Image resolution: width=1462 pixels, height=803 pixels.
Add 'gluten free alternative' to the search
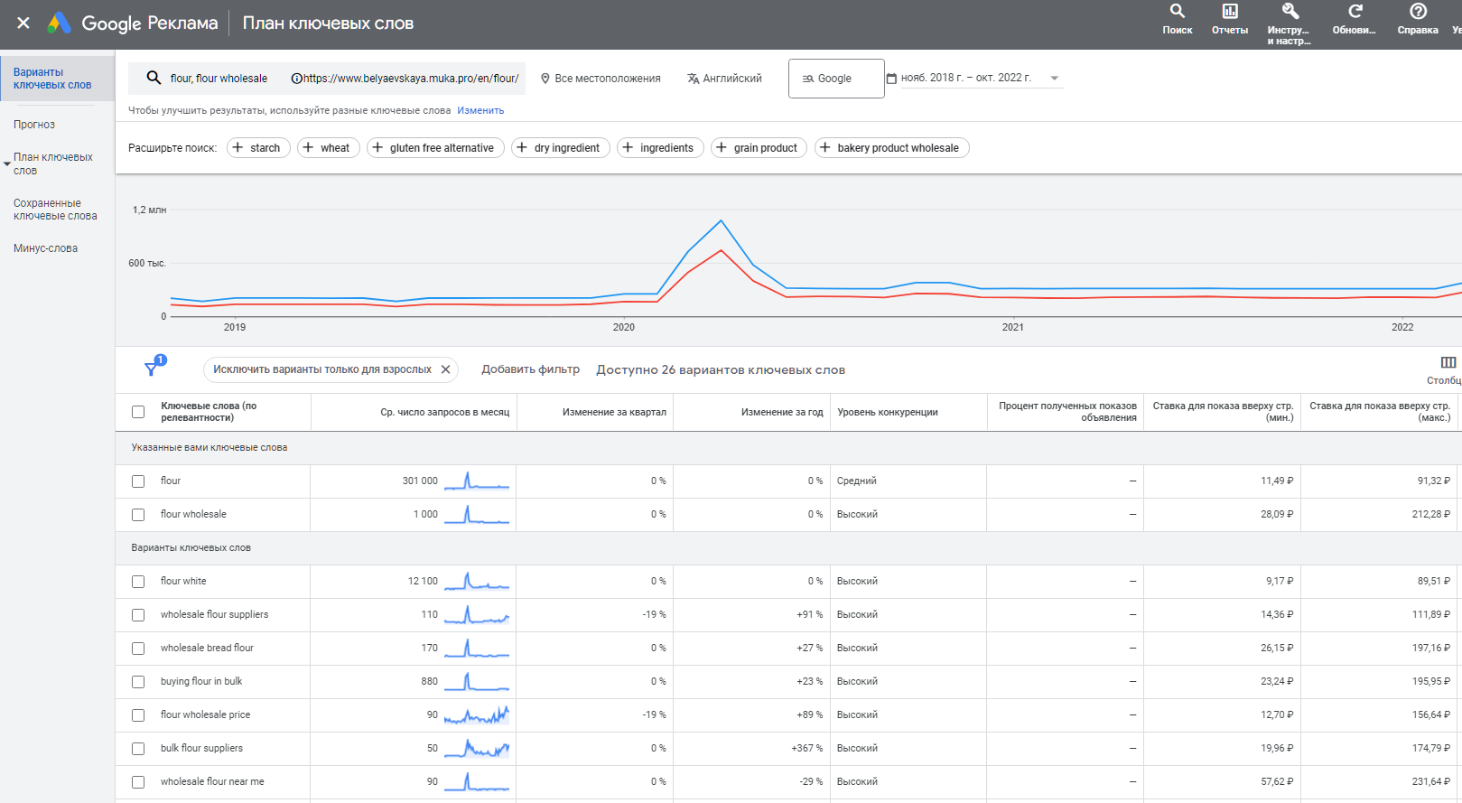click(x=433, y=148)
